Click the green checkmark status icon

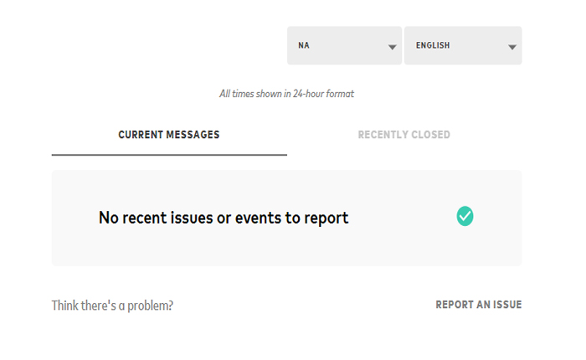click(x=465, y=217)
